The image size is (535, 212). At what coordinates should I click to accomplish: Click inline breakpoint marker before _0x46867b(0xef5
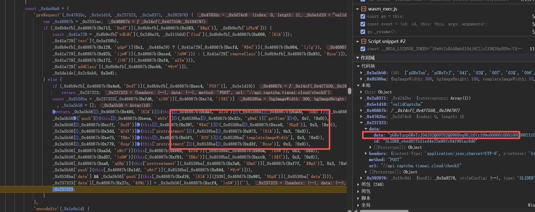(x=77, y=137)
